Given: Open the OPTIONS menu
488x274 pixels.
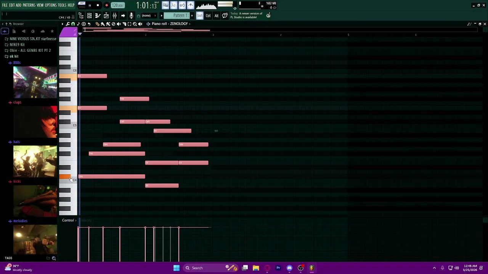Looking at the screenshot, I should click(51, 5).
